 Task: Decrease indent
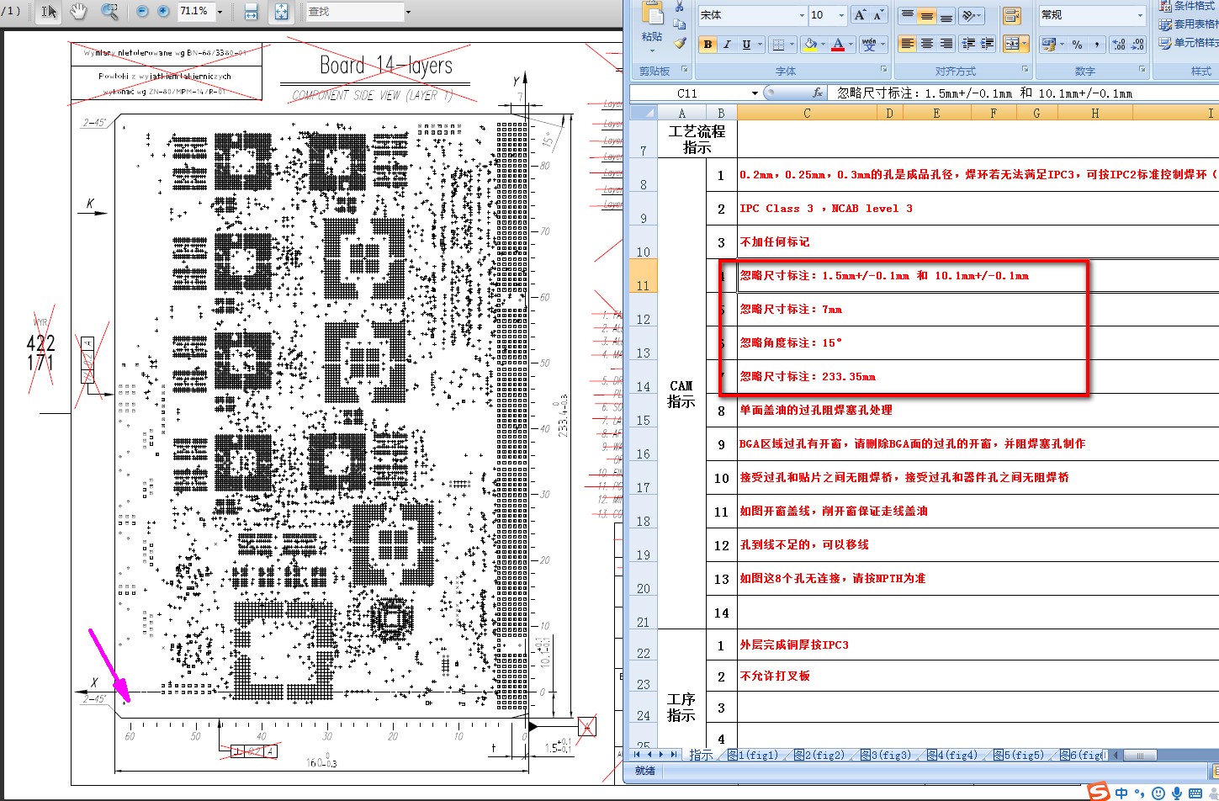point(968,44)
